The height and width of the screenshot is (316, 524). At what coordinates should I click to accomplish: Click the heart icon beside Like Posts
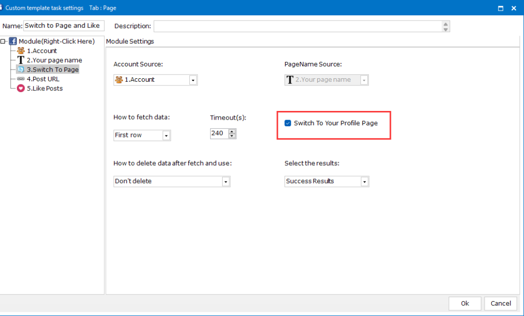point(20,88)
